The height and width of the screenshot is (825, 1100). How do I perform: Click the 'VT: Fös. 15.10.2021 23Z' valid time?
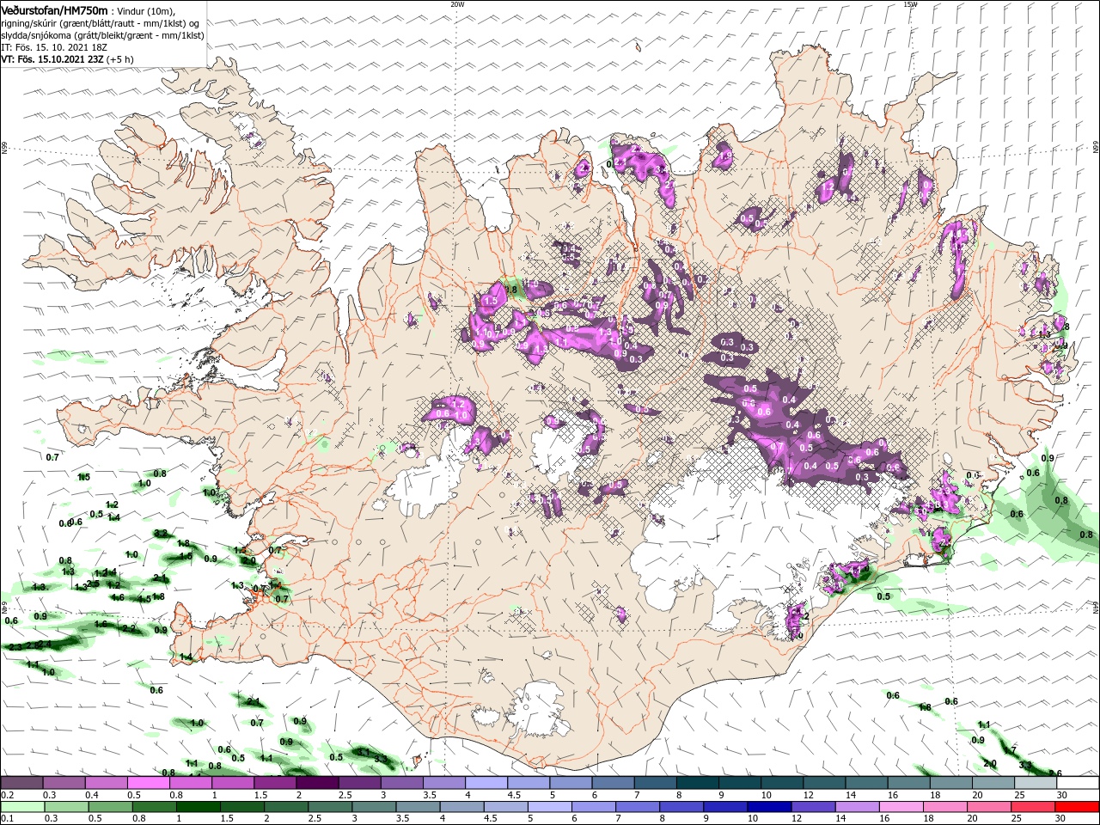pos(52,59)
